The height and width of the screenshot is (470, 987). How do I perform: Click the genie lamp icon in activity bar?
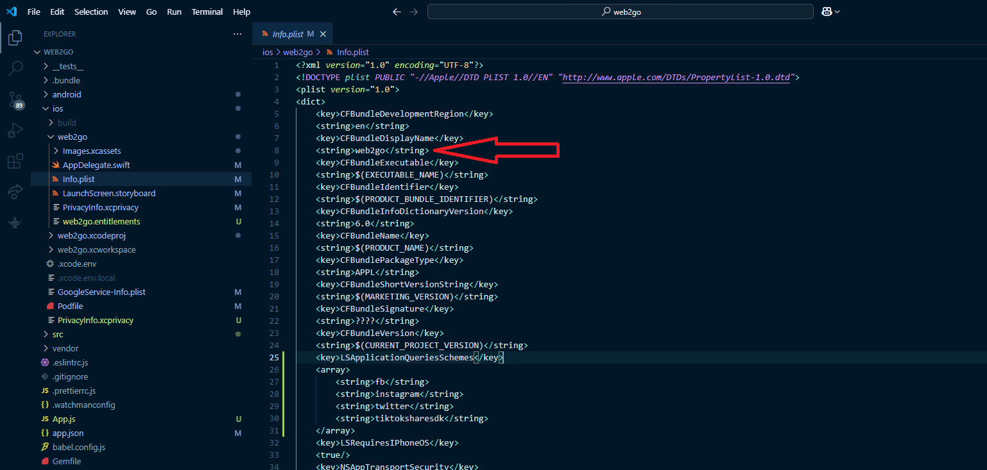coord(15,222)
